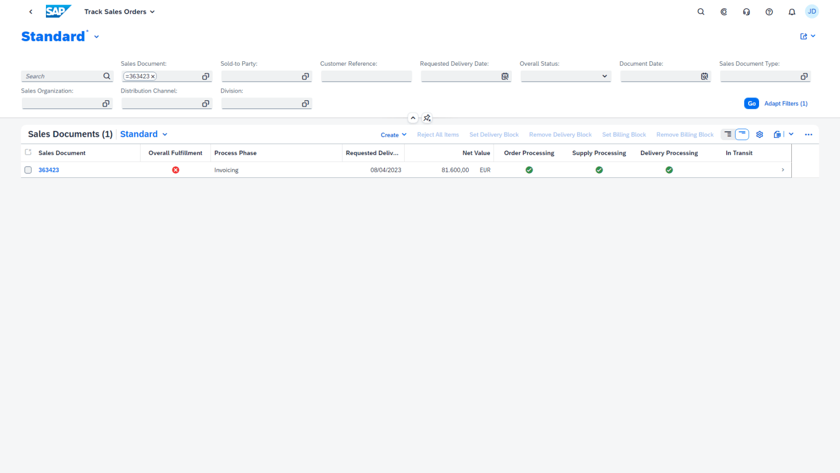This screenshot has width=840, height=473.
Task: Collapse the filter bar with the chevron
Action: [413, 118]
